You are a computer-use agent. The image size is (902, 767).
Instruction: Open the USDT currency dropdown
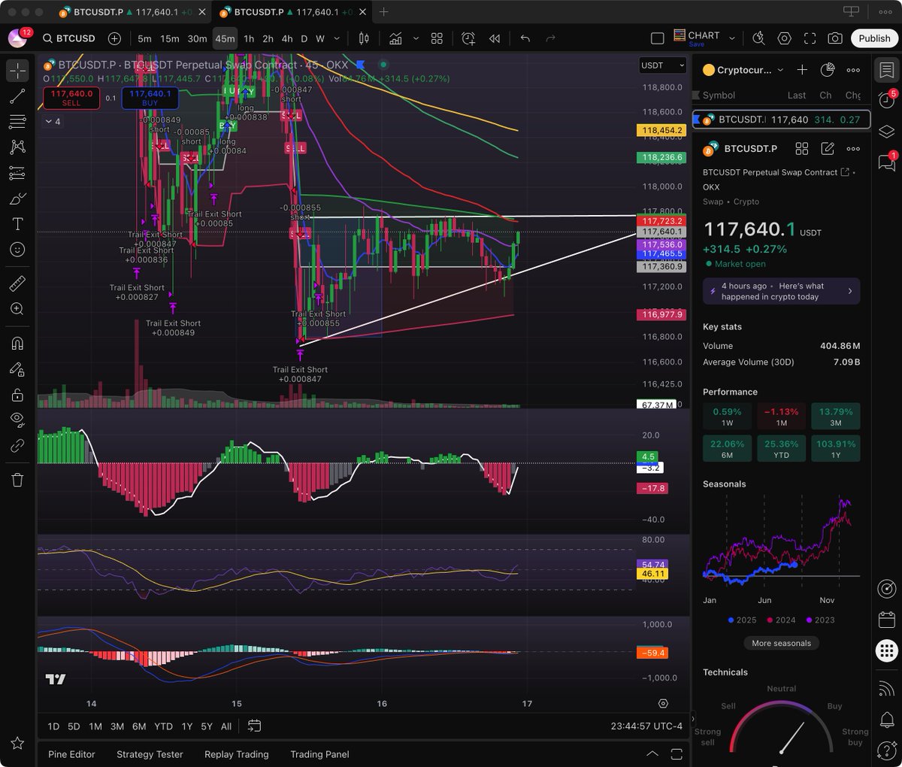[663, 65]
